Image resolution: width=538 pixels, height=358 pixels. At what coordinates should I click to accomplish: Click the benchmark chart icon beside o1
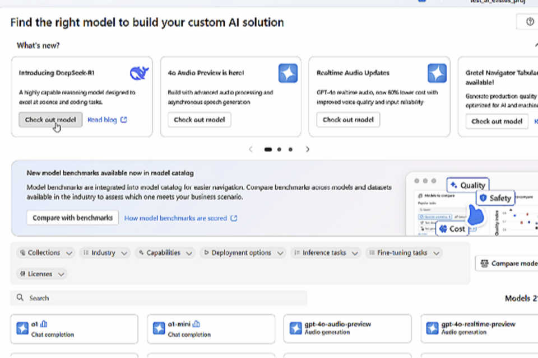(x=44, y=324)
